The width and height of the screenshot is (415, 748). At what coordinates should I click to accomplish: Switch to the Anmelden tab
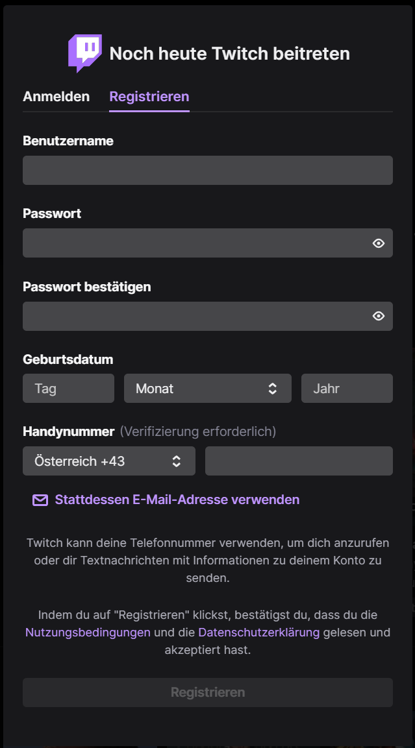click(x=56, y=96)
